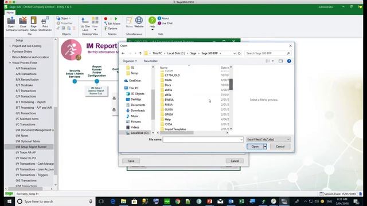Click the Security Setup process flow dot
This screenshot has height=206, width=367.
[x=75, y=81]
